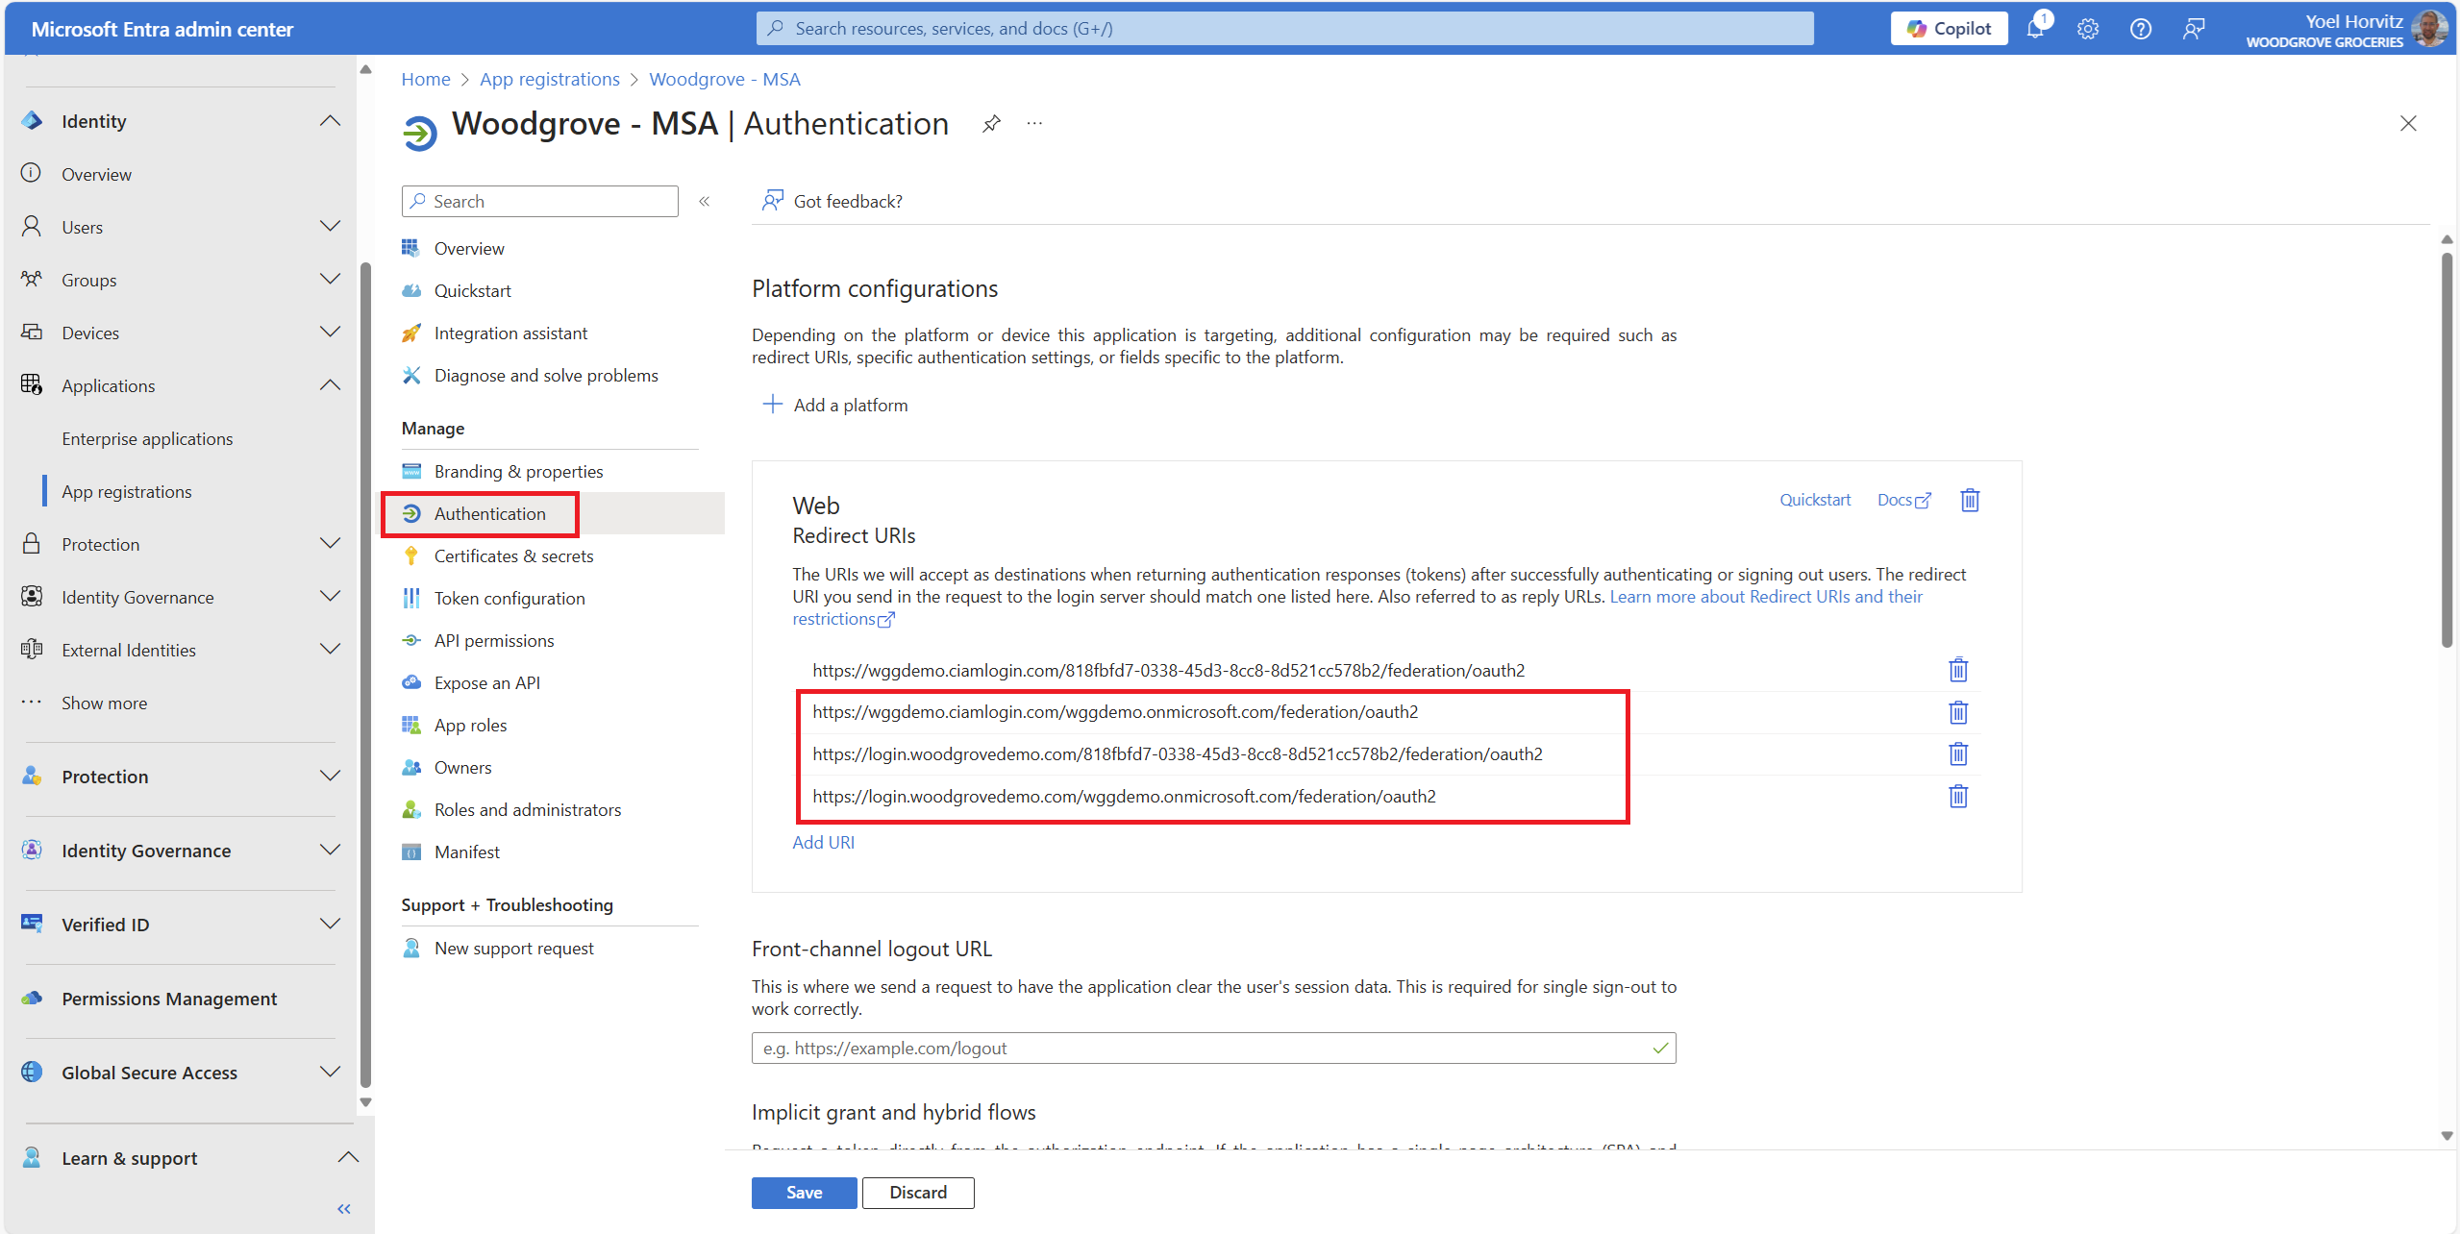Open the notifications bell icon
2460x1234 pixels.
[2035, 29]
